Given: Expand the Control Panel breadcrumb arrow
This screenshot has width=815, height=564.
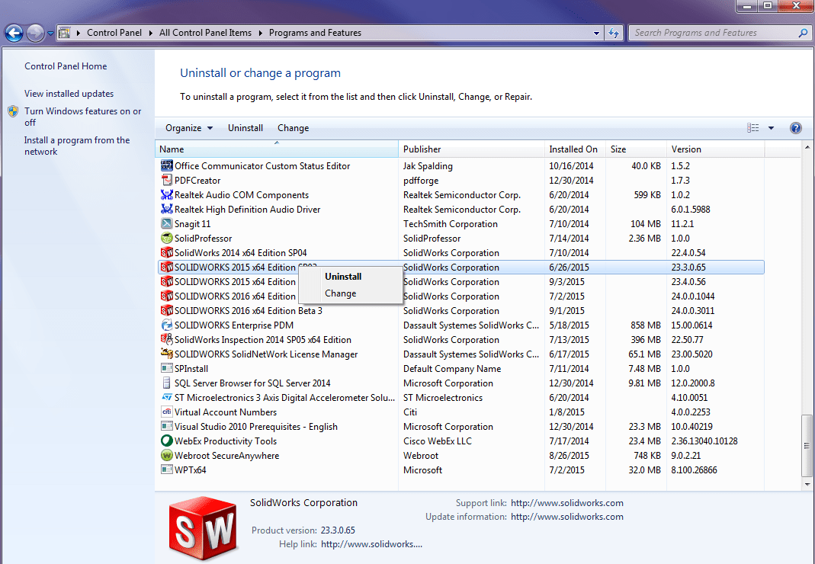Looking at the screenshot, I should click(150, 33).
